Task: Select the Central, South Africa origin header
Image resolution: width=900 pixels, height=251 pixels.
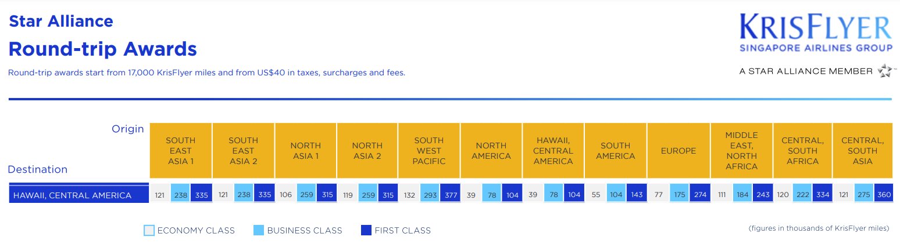Action: pyautogui.click(x=802, y=151)
